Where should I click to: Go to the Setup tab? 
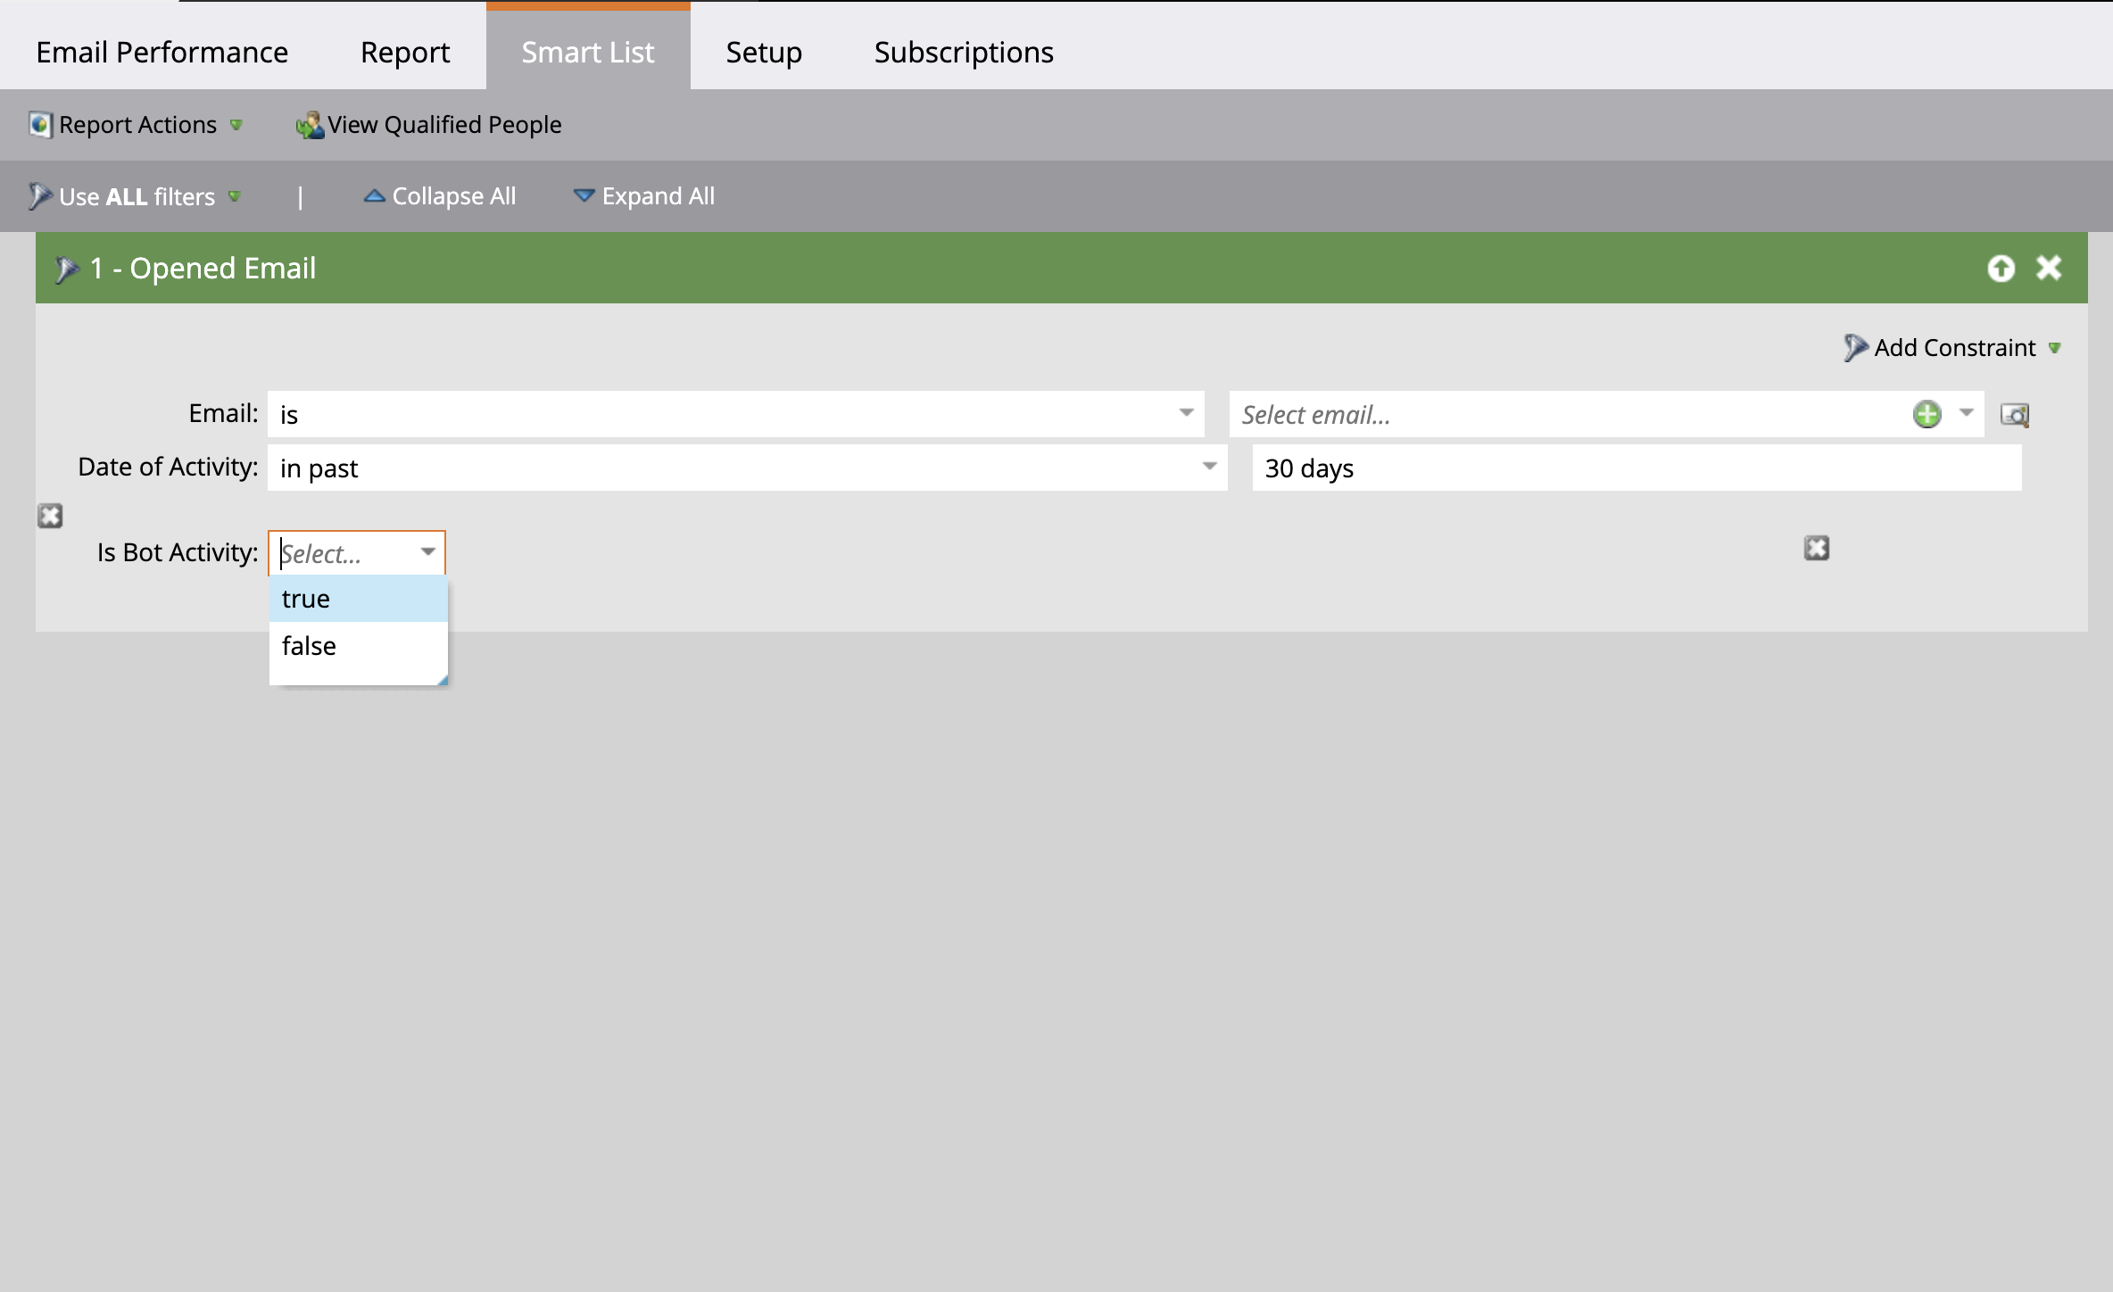point(764,53)
